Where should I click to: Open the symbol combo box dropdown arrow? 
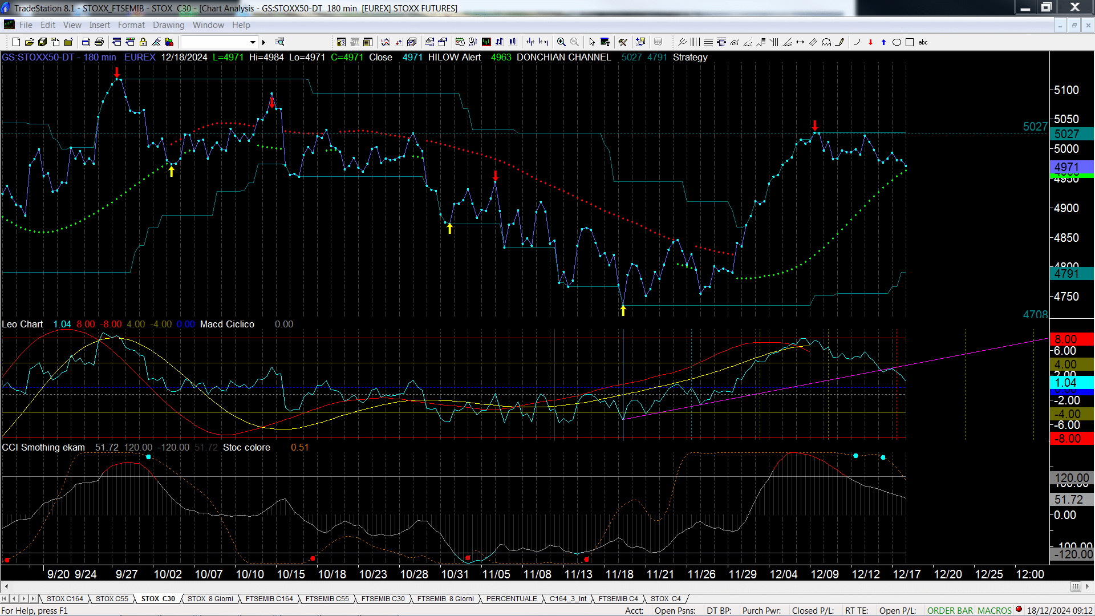click(x=253, y=42)
